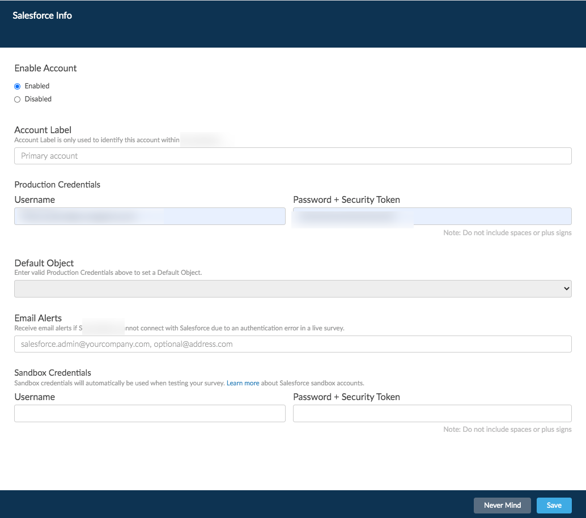Click the Email Alerts address field

[x=292, y=344]
